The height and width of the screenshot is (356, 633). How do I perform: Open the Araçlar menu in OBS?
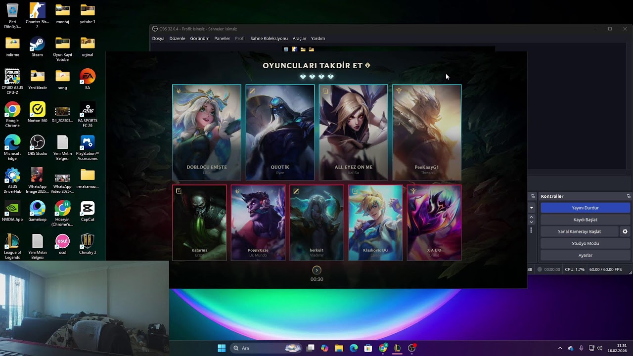(299, 39)
